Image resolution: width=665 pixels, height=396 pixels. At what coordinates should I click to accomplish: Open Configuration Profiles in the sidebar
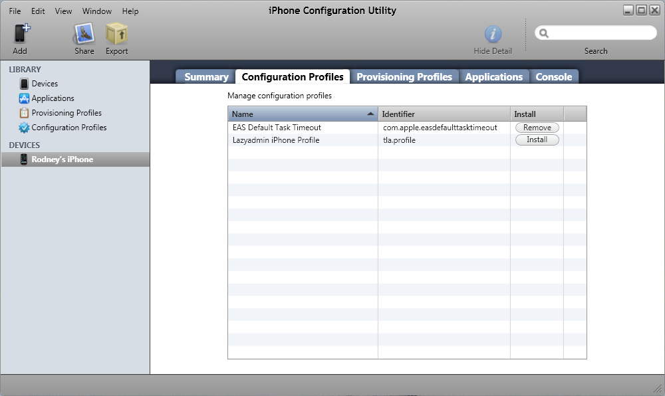click(x=68, y=128)
